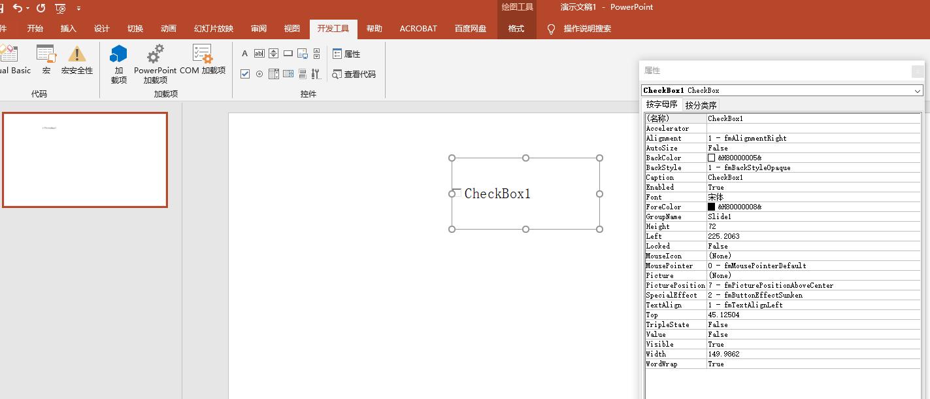Image resolution: width=930 pixels, height=399 pixels.
Task: Select the CommandButton control tool
Action: [288, 53]
